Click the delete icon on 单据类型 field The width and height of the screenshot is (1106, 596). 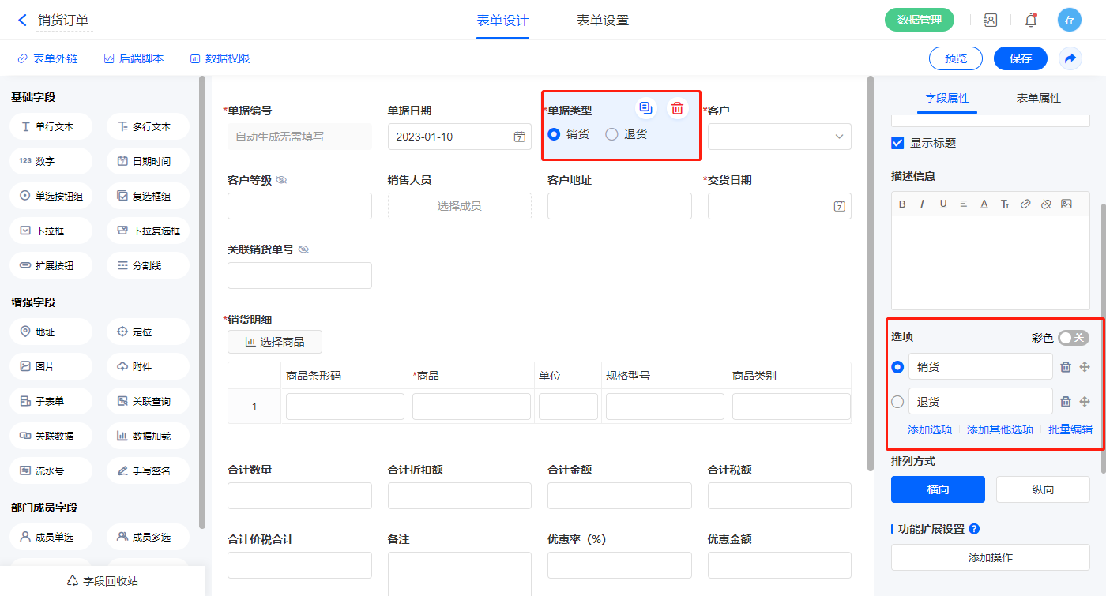pyautogui.click(x=677, y=109)
